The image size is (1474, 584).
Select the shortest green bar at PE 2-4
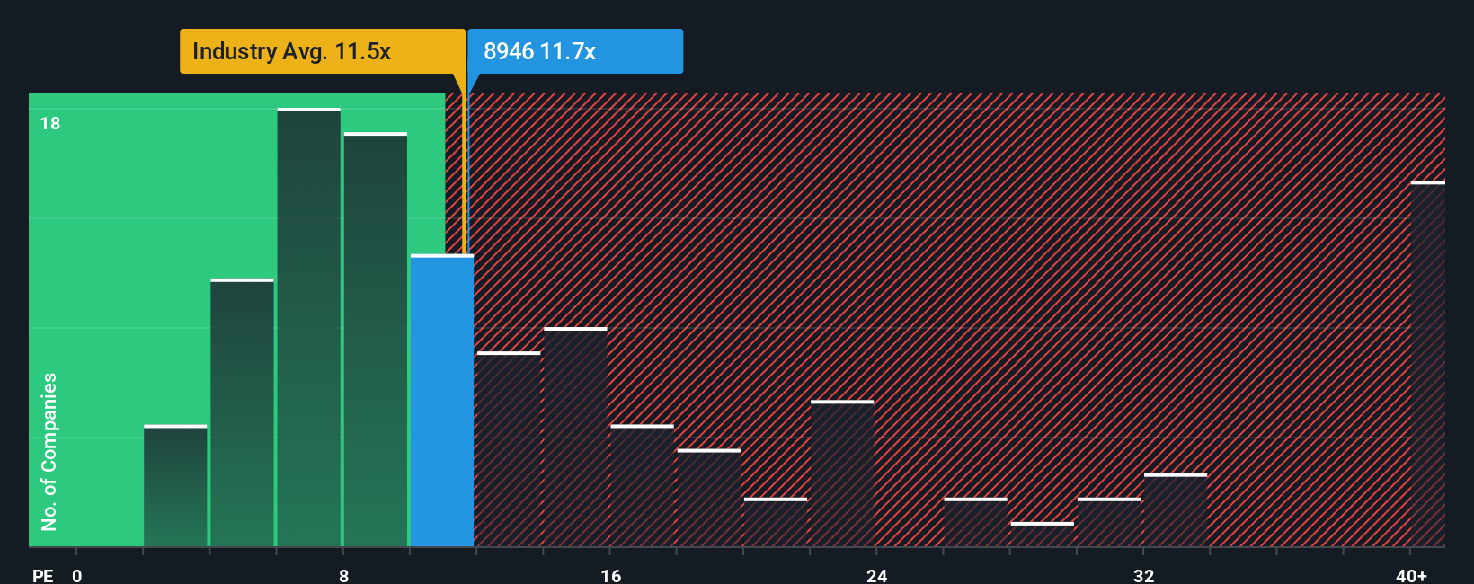tap(175, 486)
